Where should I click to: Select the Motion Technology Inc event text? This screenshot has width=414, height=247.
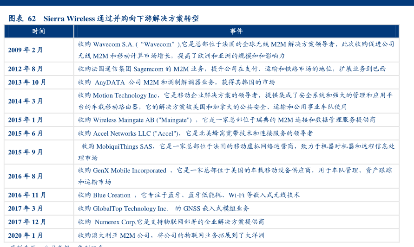[x=236, y=101]
